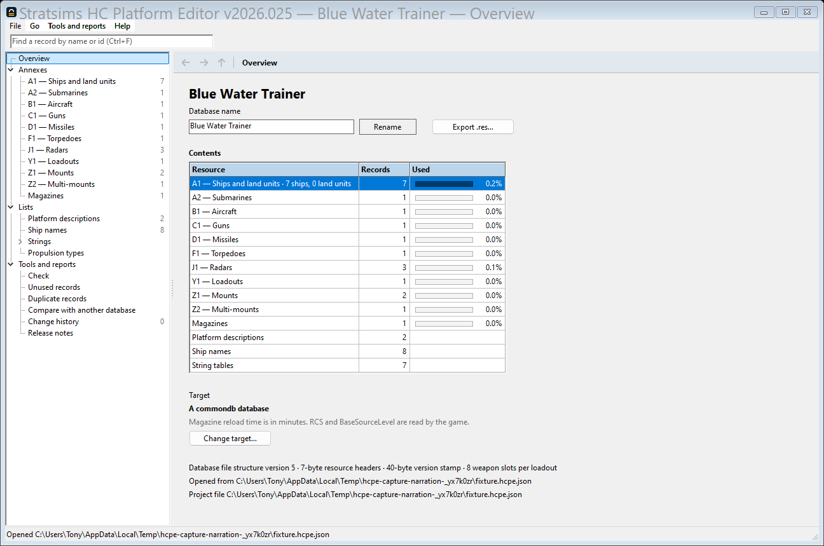Viewport: 824px width, 546px height.
Task: Click the Export .res... button
Action: click(x=473, y=127)
